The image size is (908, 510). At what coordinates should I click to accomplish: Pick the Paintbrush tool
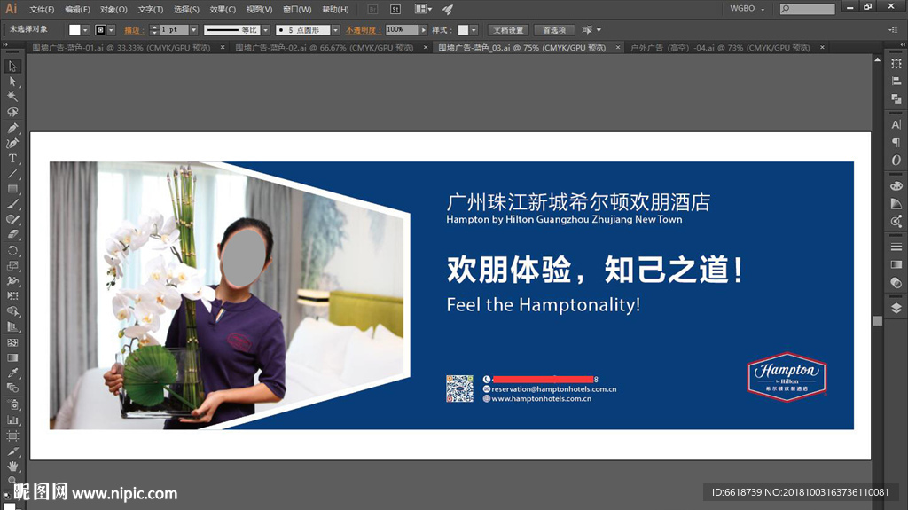click(12, 204)
